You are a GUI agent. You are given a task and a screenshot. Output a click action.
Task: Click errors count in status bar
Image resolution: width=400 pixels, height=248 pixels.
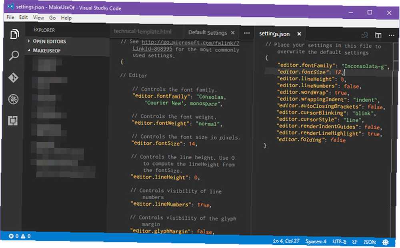point(14,236)
